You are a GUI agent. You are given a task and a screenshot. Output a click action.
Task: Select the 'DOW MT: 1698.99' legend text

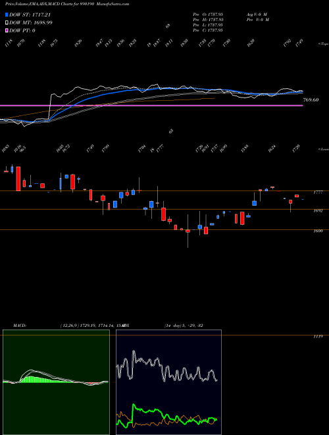point(31,23)
